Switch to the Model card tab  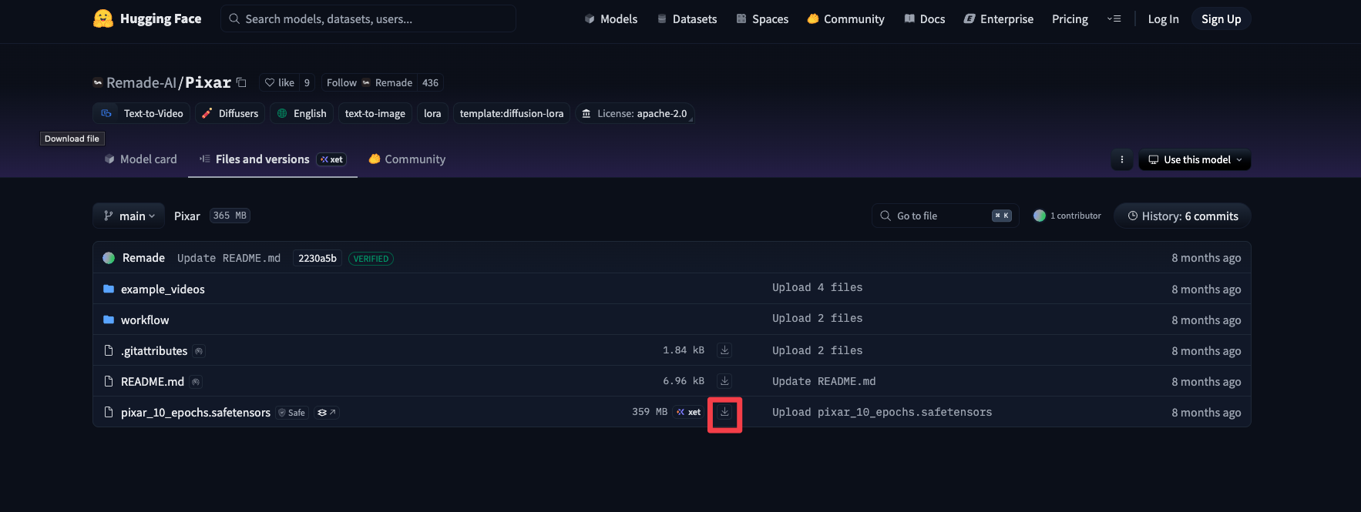(140, 159)
